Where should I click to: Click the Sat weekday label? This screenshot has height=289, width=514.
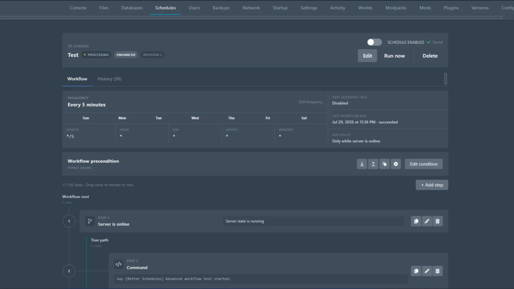point(304,118)
